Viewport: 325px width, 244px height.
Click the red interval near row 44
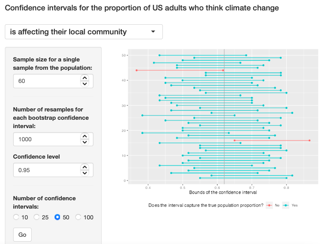[180, 70]
